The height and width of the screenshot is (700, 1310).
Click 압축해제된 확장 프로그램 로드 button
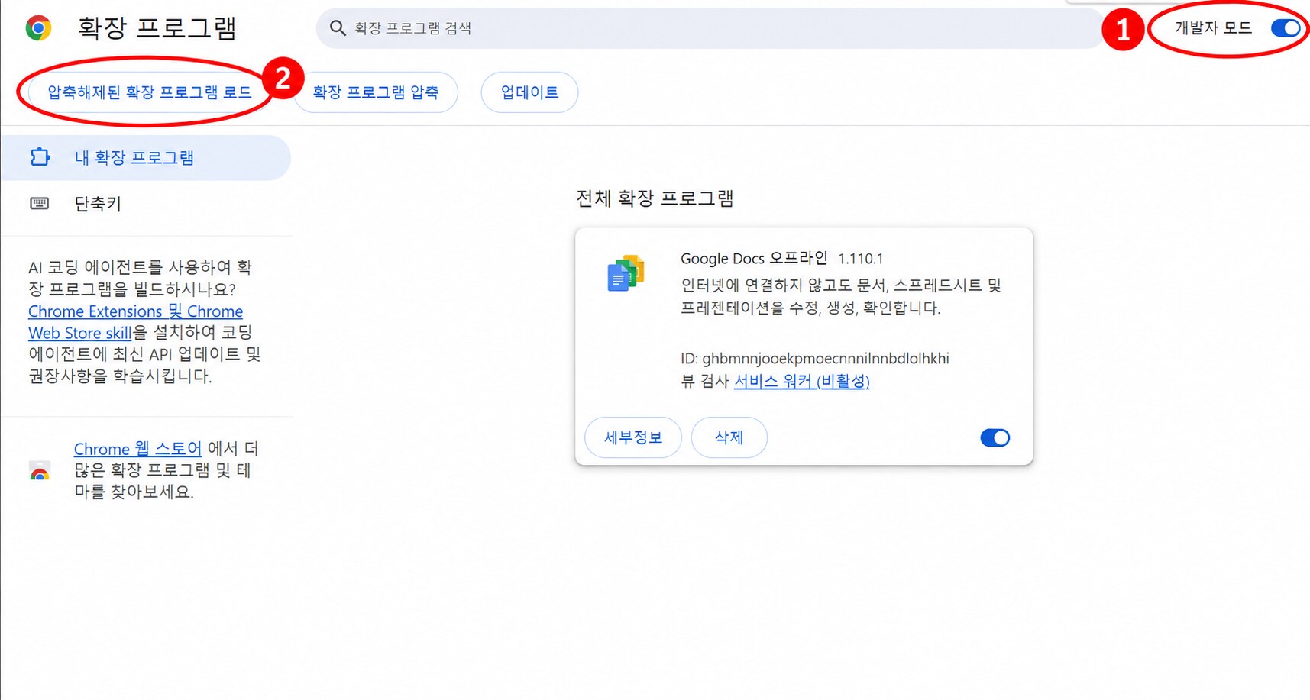point(150,92)
